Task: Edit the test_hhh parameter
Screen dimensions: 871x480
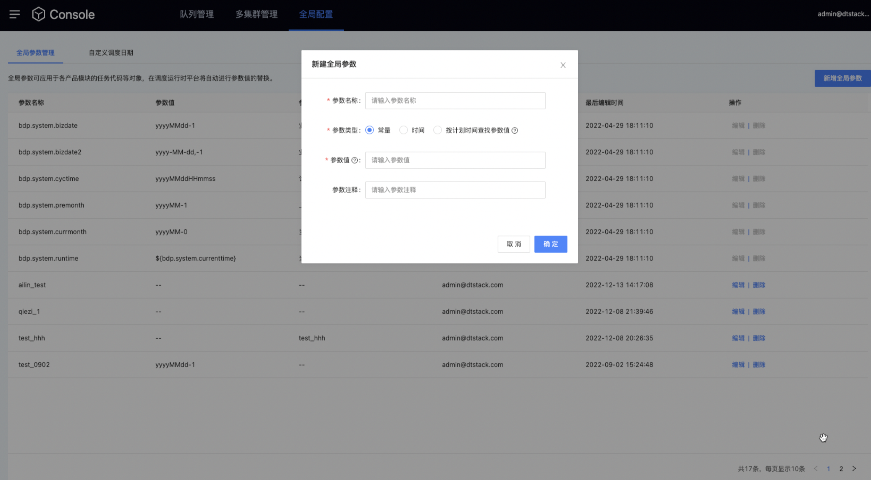Action: pos(738,338)
